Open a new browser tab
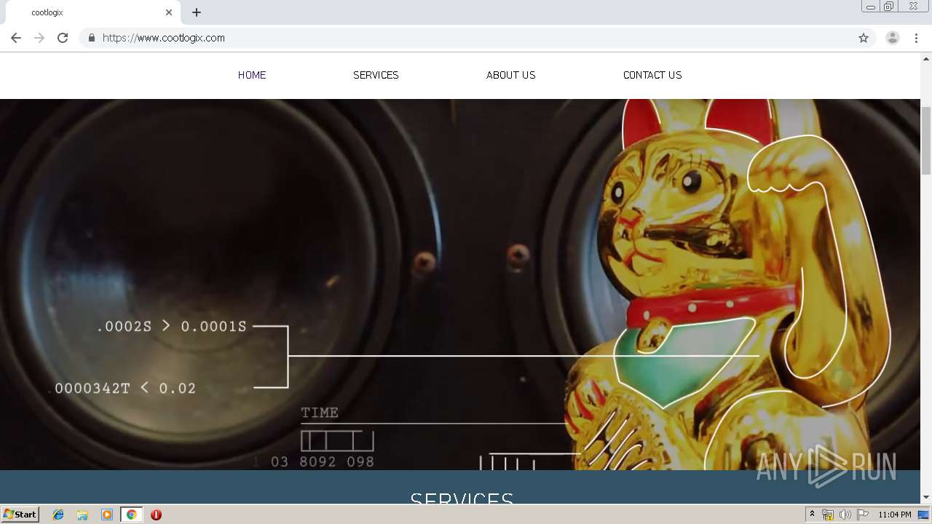This screenshot has height=524, width=932. tap(197, 12)
